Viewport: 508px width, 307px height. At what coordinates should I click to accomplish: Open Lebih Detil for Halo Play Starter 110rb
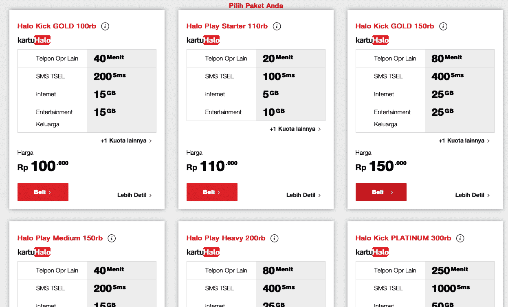pyautogui.click(x=304, y=195)
